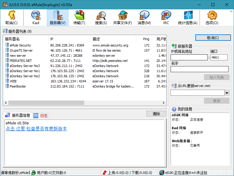Image resolution: width=234 pixels, height=176 pixels.
Task: Sort by the 用户数 column header
Action: pos(159,39)
